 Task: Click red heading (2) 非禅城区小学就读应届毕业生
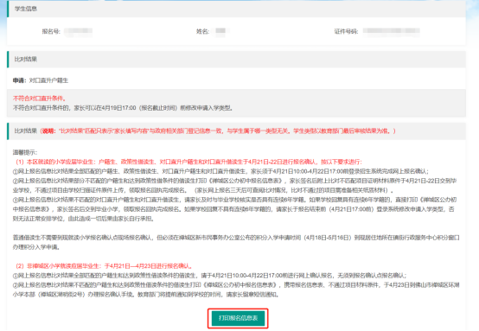pos(104,266)
